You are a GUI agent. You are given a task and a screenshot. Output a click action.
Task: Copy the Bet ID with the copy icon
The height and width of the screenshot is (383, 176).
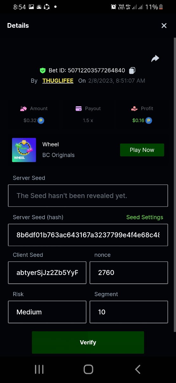click(132, 70)
